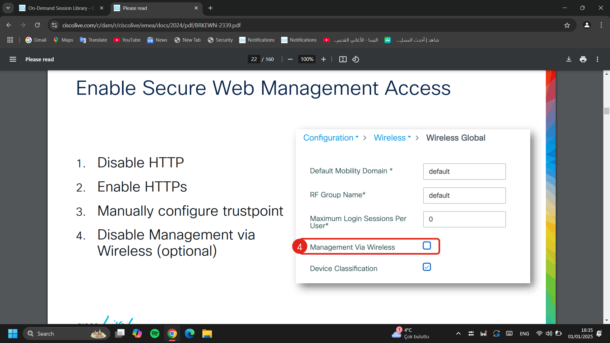Image resolution: width=610 pixels, height=343 pixels.
Task: Open the Configuration dropdown in the form
Action: point(330,138)
